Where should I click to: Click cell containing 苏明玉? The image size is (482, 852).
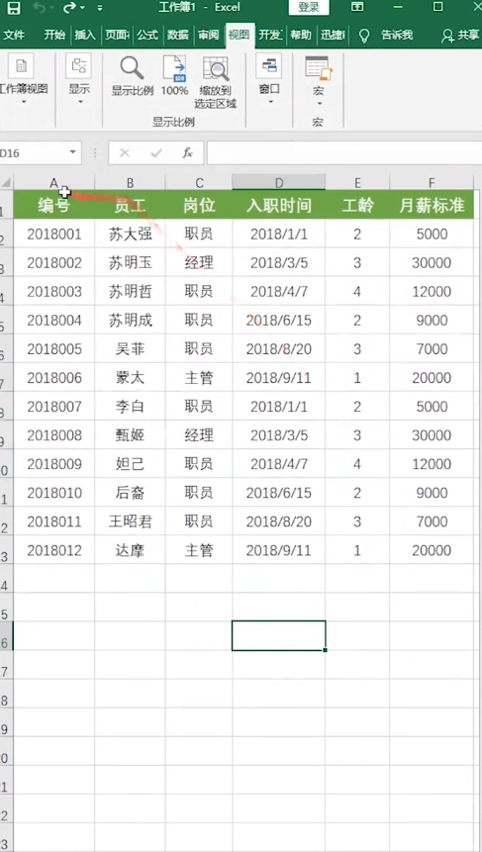click(130, 263)
